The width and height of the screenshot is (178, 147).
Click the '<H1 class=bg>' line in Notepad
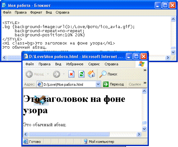59,43
